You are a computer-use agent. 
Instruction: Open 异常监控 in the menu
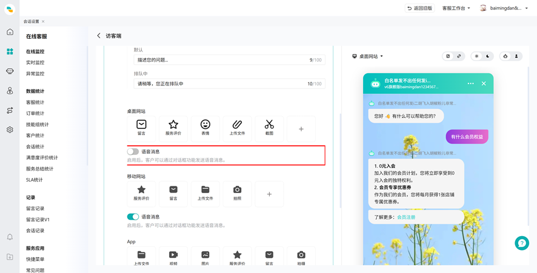pos(35,74)
